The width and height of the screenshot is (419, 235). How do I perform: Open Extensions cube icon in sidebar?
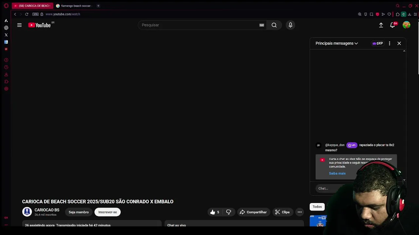coord(6,82)
